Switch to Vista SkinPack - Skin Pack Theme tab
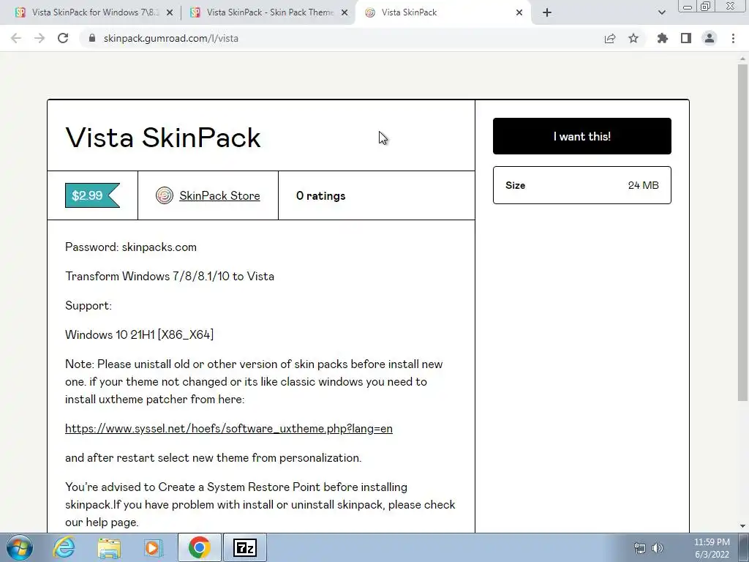Image resolution: width=749 pixels, height=562 pixels. point(269,12)
